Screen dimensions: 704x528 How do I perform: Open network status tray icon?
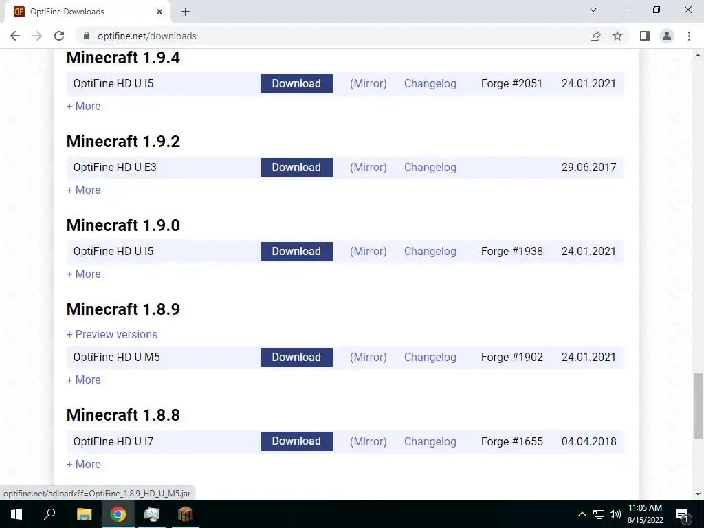point(599,514)
